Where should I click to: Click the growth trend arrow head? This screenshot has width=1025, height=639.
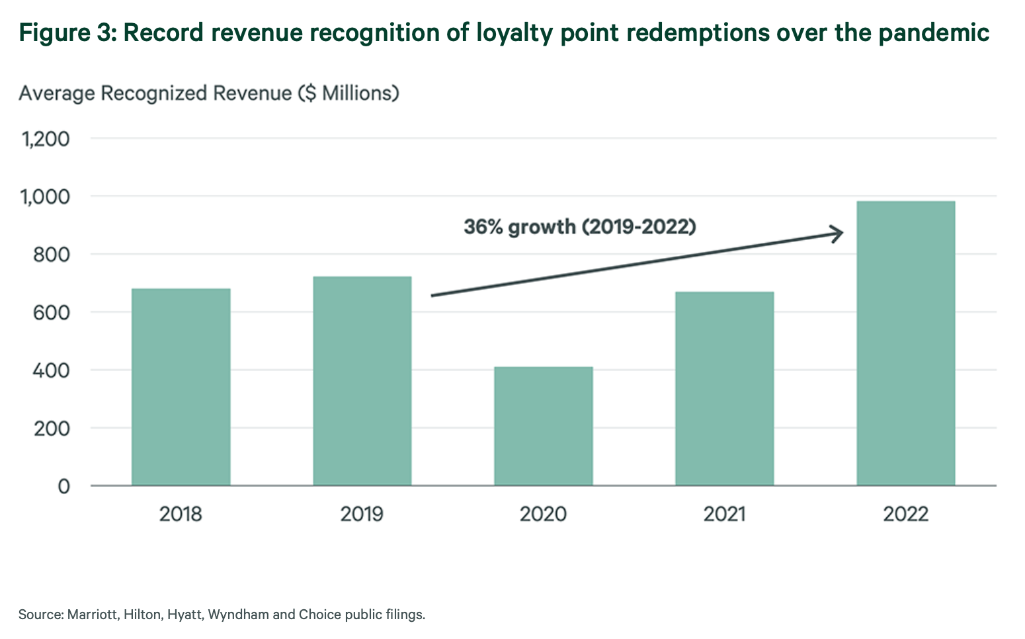point(837,234)
